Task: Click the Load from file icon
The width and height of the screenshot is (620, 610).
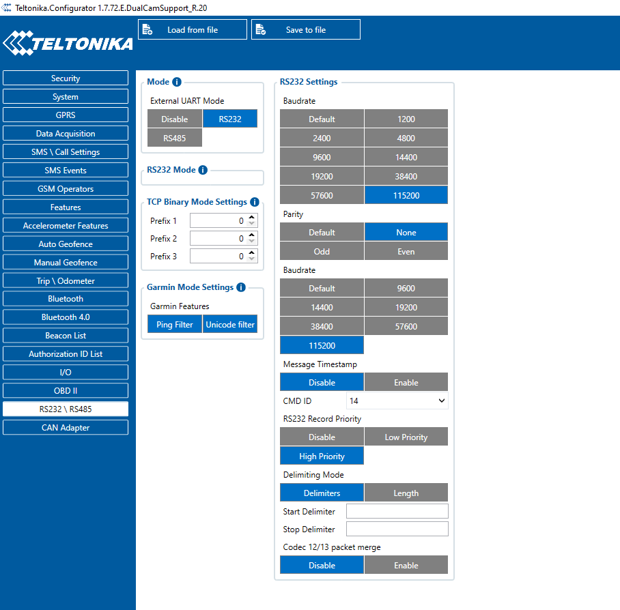Action: click(x=147, y=29)
